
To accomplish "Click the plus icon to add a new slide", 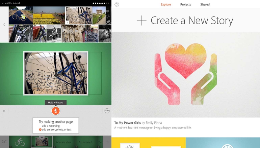I will click(107, 142).
